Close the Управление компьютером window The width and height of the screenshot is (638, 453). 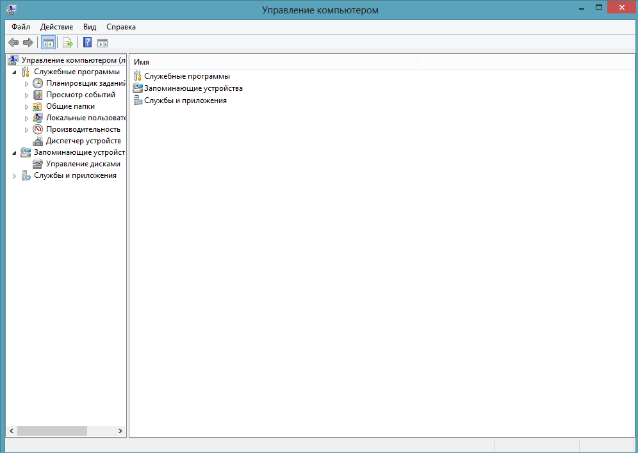tap(621, 7)
